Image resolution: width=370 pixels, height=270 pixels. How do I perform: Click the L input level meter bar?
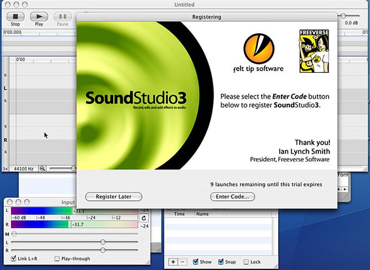click(x=75, y=211)
